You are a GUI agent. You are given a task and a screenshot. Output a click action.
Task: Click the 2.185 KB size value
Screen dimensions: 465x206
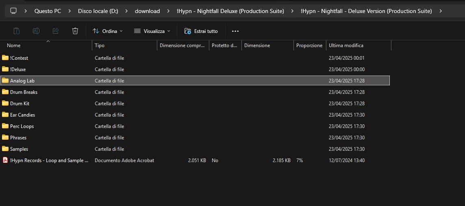point(281,160)
